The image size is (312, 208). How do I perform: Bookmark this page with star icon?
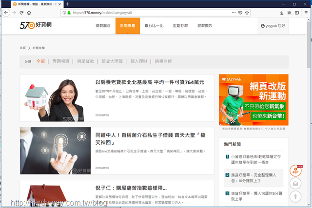247,13
